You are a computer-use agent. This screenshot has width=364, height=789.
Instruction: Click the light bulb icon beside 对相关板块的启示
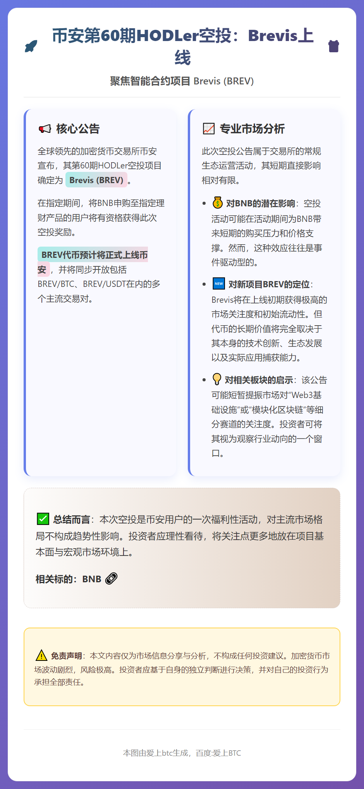217,379
